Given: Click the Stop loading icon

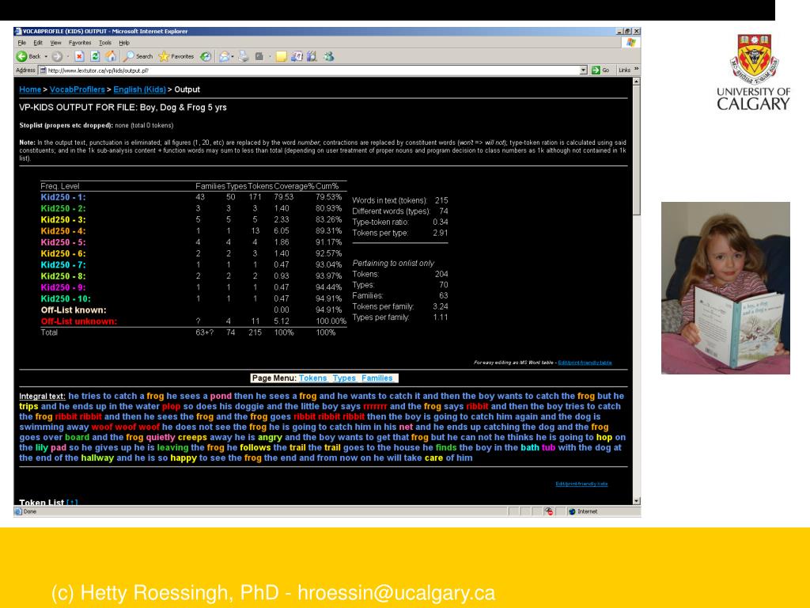Looking at the screenshot, I should 79,56.
